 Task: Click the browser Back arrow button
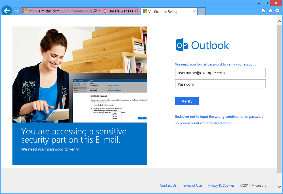pos(7,11)
